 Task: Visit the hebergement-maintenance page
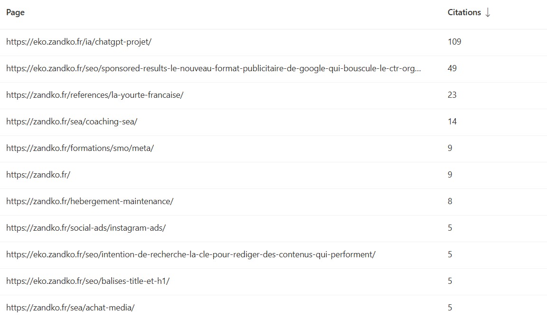click(89, 201)
